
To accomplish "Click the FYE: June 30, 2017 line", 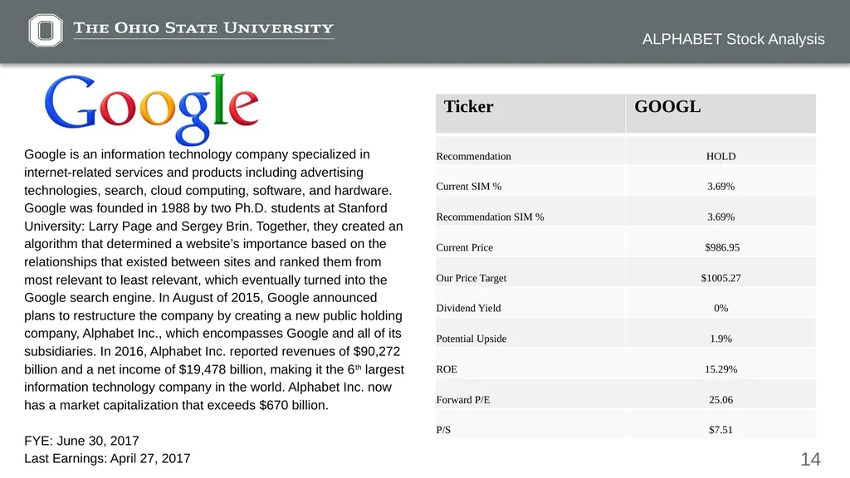I will pyautogui.click(x=82, y=441).
